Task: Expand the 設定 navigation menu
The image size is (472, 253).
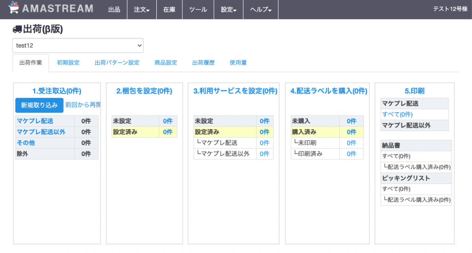Action: click(x=229, y=10)
